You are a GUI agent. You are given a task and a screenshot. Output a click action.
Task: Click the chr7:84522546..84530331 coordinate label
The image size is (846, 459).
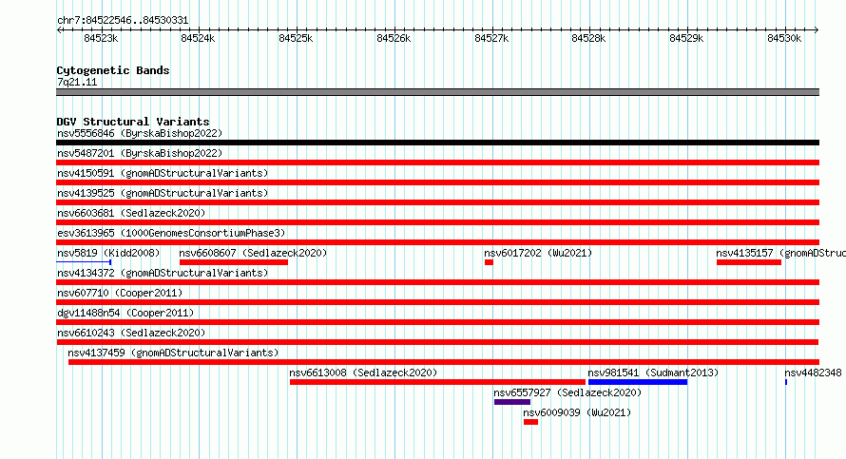tap(123, 21)
